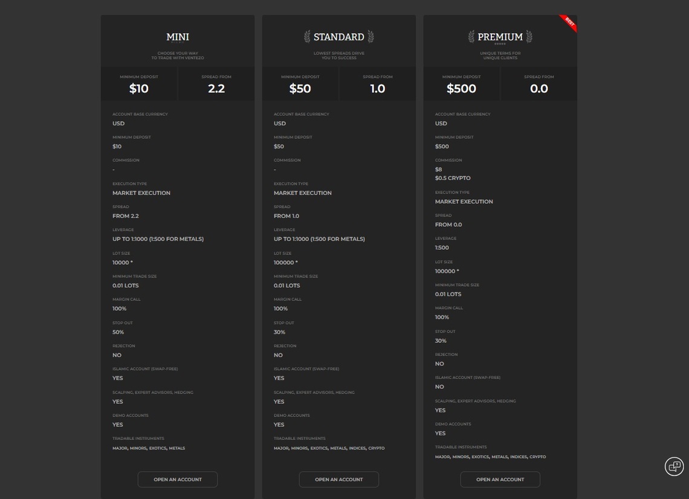The image size is (689, 499).
Task: Click the 2.2 spread value on Mini
Action: 216,89
